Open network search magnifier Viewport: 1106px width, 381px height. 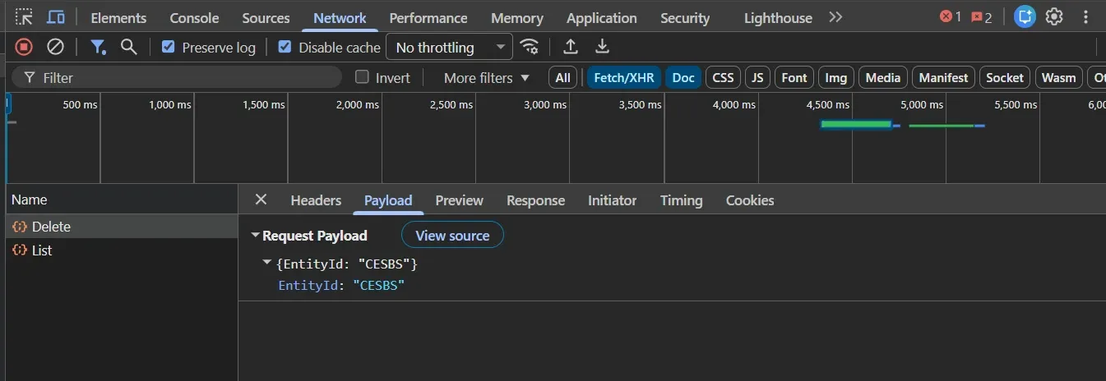coord(128,47)
